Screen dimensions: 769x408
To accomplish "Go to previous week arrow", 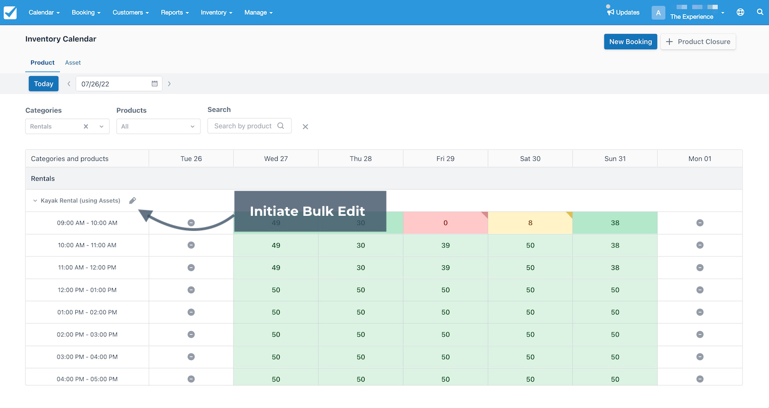I will tap(69, 84).
